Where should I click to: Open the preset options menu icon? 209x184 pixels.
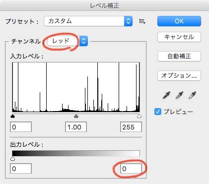142,21
